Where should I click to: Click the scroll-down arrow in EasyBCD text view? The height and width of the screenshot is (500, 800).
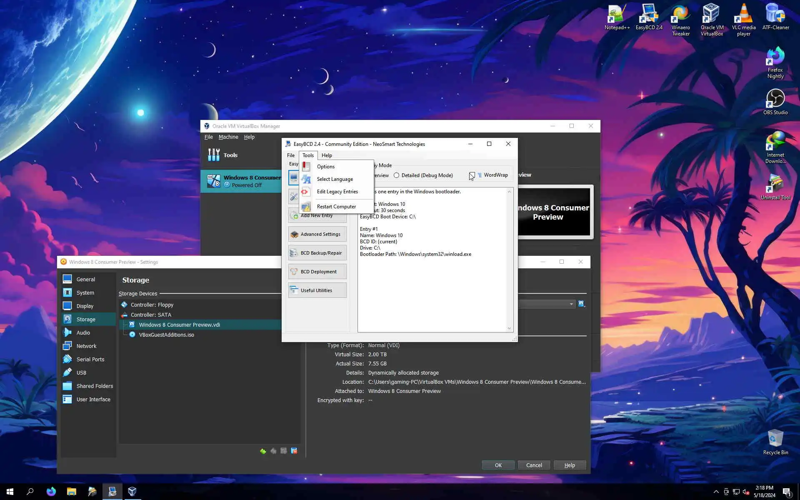pos(509,328)
